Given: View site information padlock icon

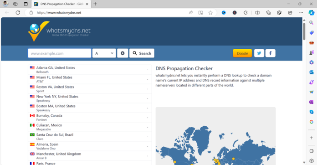Looking at the screenshot, I should click(31, 13).
